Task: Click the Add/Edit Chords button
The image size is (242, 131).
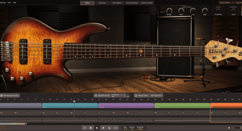Action: pos(102,96)
